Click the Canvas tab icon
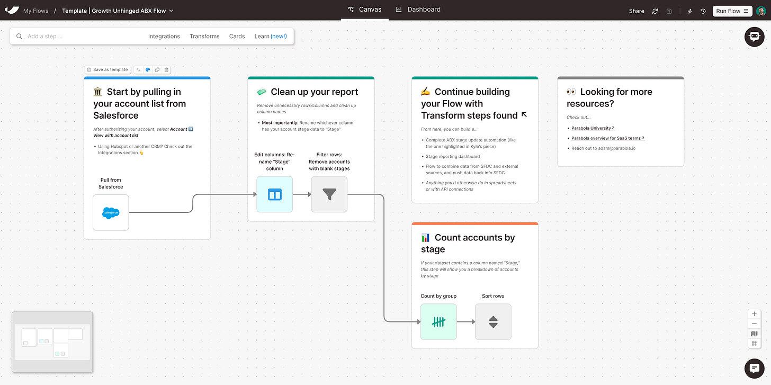 351,10
